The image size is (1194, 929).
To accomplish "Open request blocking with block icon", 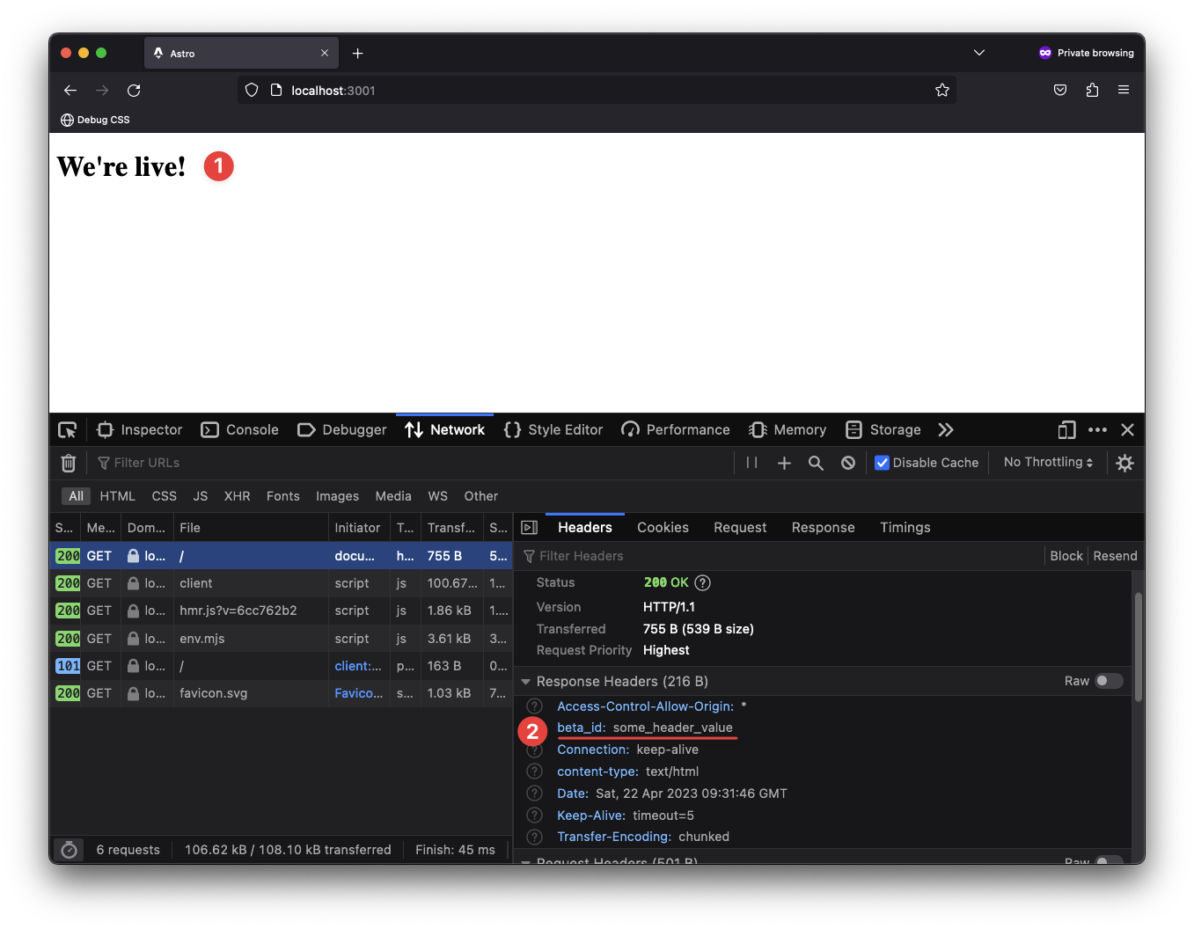I will pos(847,462).
